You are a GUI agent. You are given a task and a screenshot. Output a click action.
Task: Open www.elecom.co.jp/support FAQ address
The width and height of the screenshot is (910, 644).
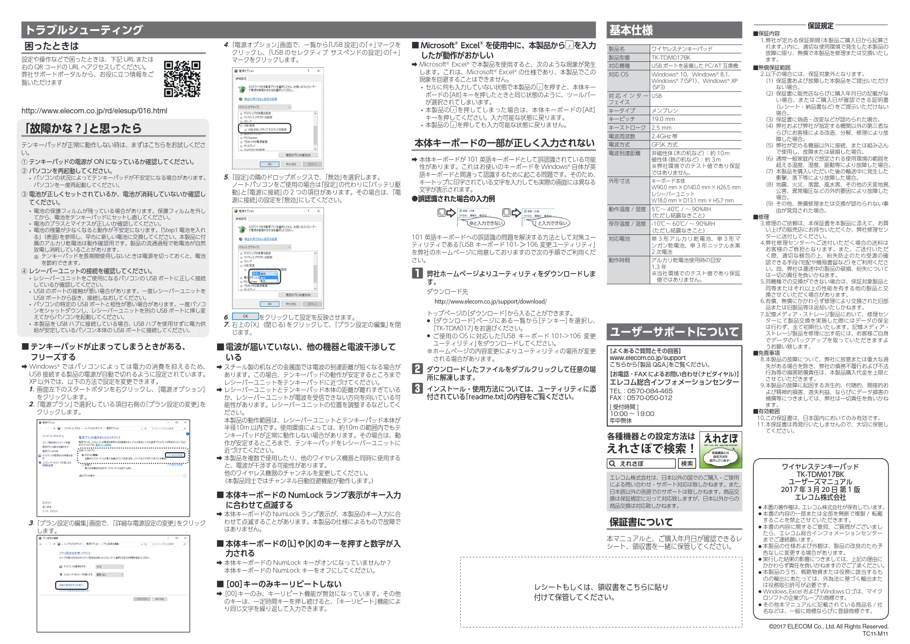pos(647,358)
